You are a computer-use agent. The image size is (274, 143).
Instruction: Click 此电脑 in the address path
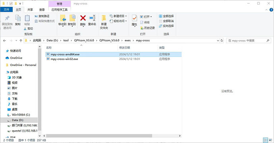[37, 41]
